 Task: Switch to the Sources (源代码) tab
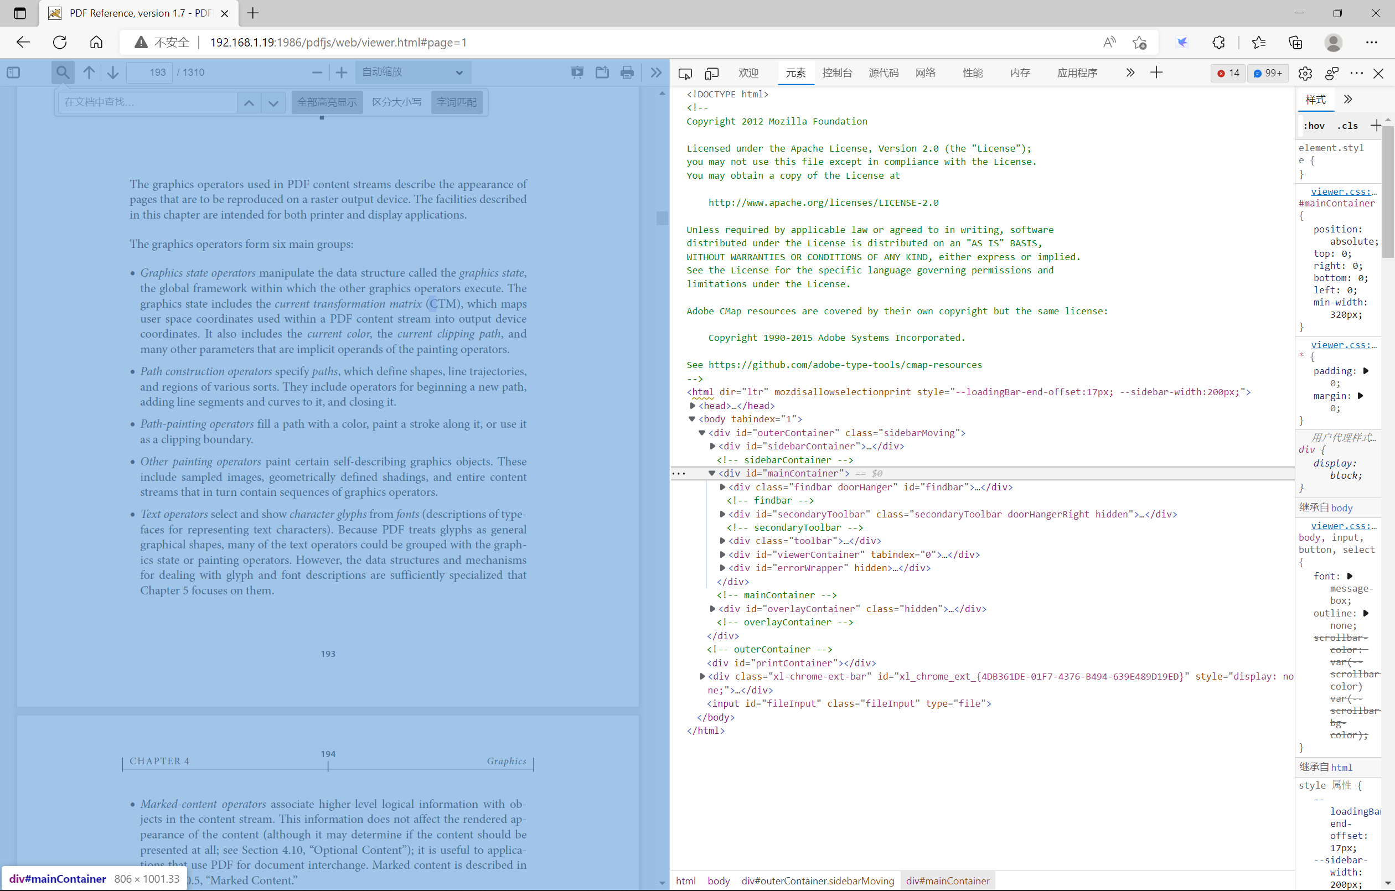pyautogui.click(x=883, y=73)
